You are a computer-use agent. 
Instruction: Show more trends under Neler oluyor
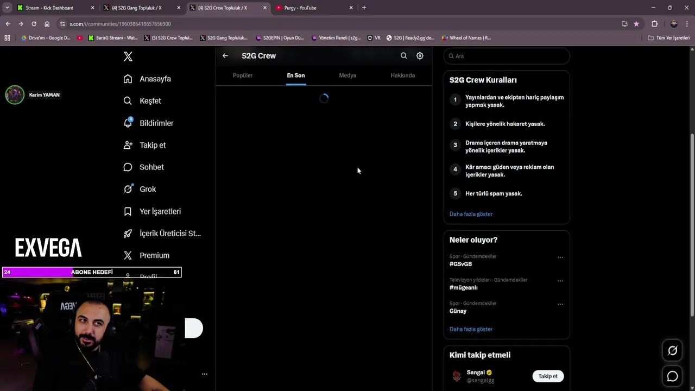point(471,329)
